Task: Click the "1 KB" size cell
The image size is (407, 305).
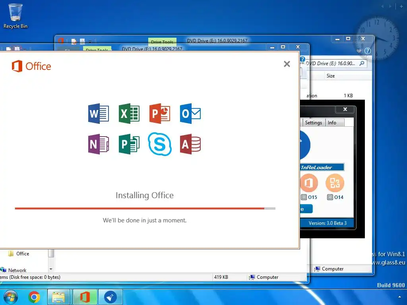Action: click(x=348, y=95)
